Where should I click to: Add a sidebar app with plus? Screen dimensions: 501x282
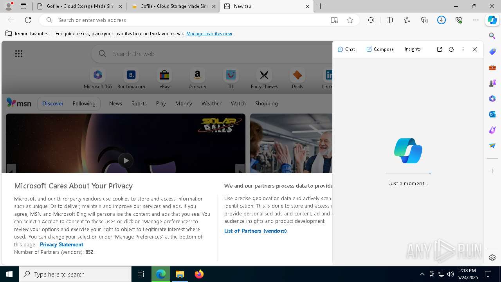point(492,171)
